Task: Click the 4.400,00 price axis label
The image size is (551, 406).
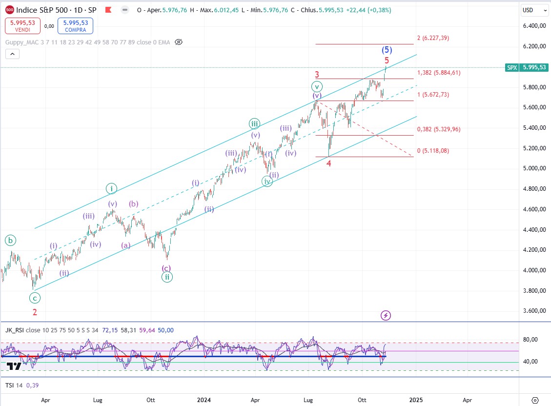Action: [x=534, y=230]
